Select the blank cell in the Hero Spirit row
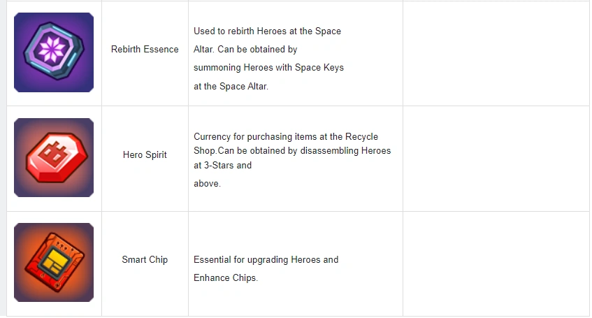 tap(496, 159)
